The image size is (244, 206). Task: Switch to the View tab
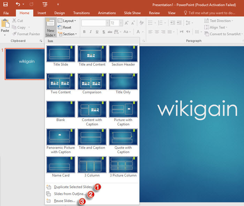[x=171, y=13]
